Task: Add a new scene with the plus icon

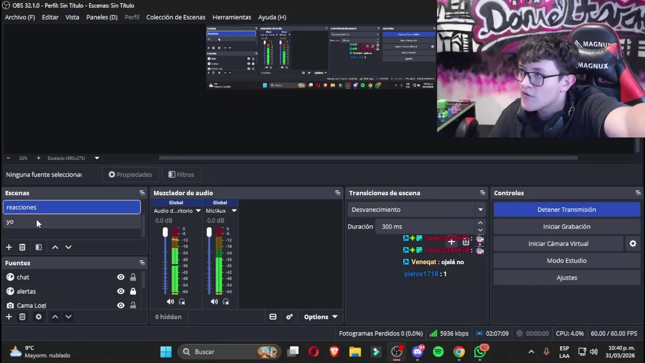Action: tap(9, 247)
